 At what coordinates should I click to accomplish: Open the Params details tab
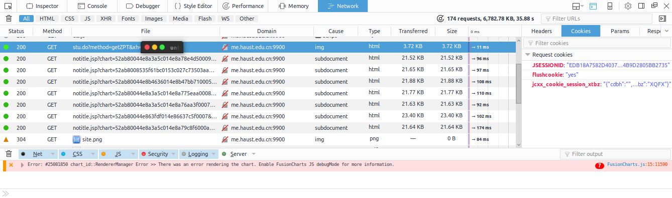click(x=620, y=31)
